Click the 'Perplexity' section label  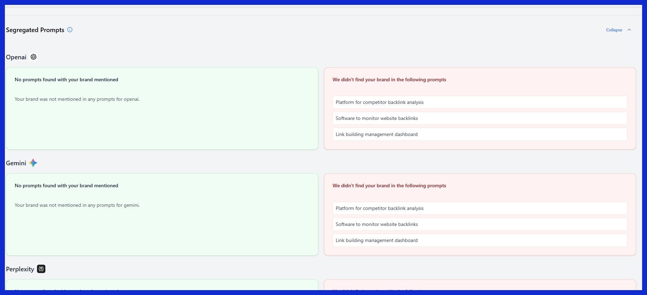20,269
